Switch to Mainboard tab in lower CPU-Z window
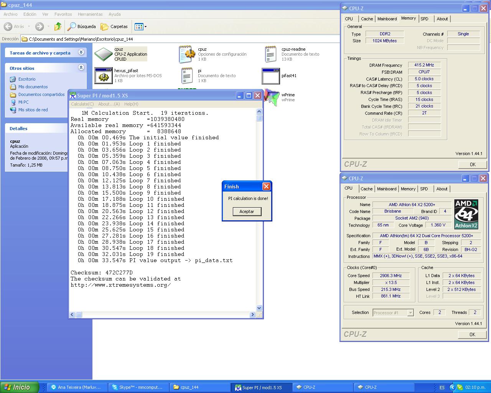491x393 pixels. click(387, 189)
